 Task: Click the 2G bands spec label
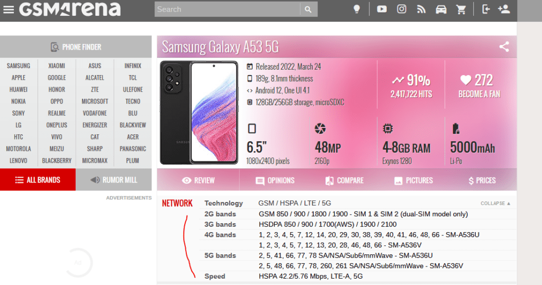pyautogui.click(x=220, y=214)
